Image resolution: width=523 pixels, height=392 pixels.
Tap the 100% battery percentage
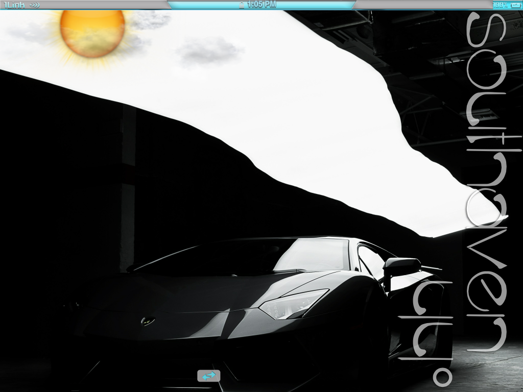click(x=501, y=5)
